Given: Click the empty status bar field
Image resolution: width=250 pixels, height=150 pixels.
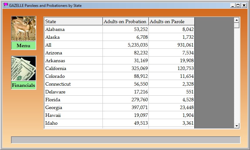Looking at the screenshot, I should click(125, 140).
